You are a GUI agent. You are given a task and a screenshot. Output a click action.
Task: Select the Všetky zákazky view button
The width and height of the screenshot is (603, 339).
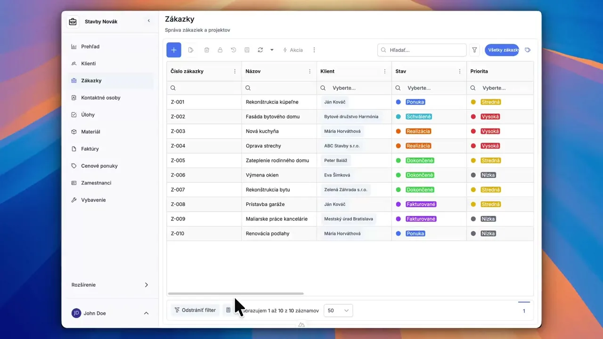point(501,49)
